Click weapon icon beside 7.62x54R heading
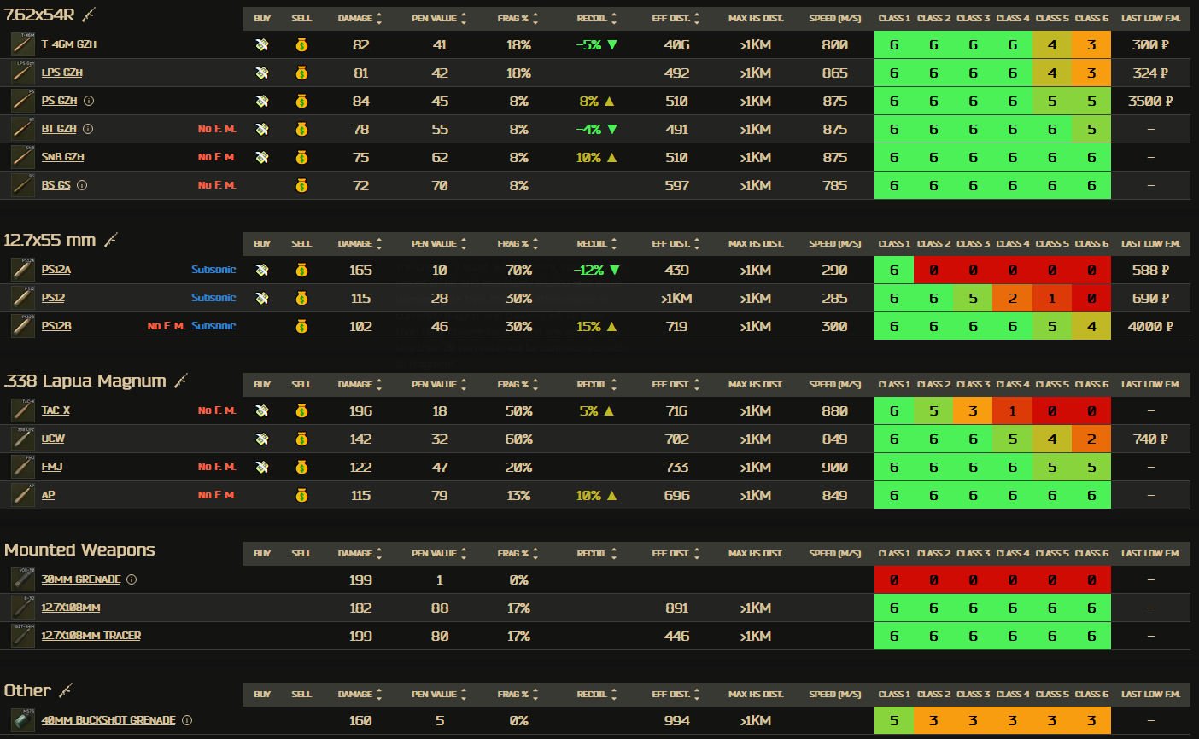The width and height of the screenshot is (1199, 739). tap(88, 15)
